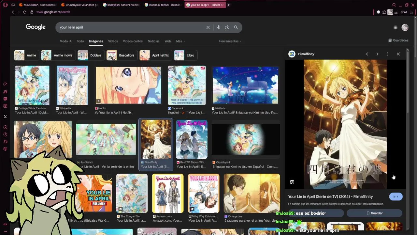Open the extensions cube icon in toolbar
This screenshot has width=417, height=235.
(384, 12)
